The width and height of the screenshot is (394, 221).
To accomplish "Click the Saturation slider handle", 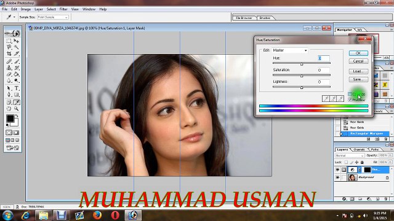I will [302, 76].
